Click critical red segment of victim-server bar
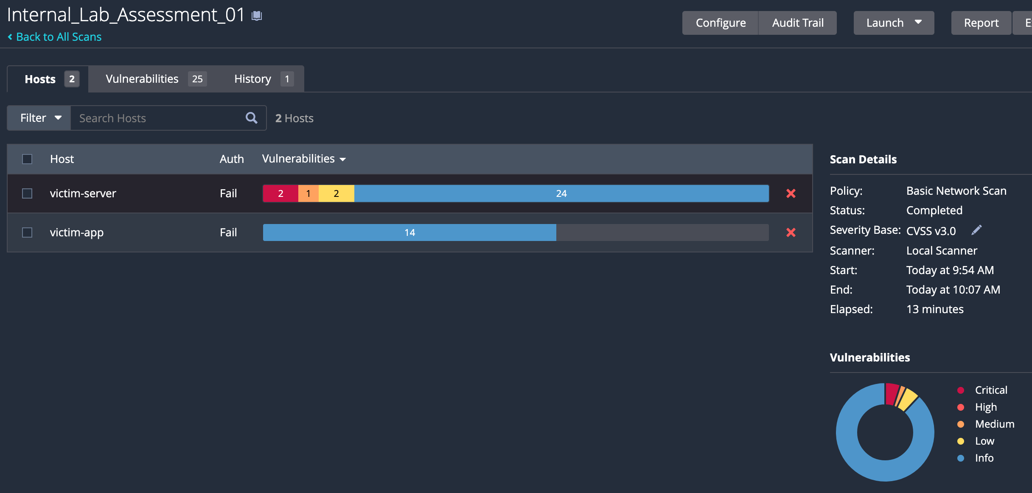The height and width of the screenshot is (493, 1032). (280, 193)
